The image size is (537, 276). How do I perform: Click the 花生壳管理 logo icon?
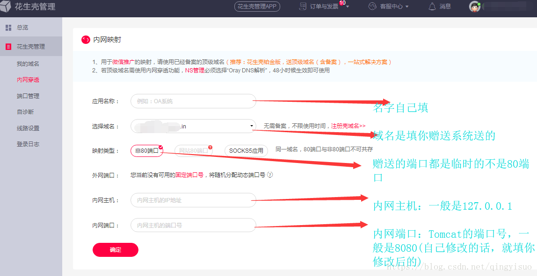click(5, 6)
